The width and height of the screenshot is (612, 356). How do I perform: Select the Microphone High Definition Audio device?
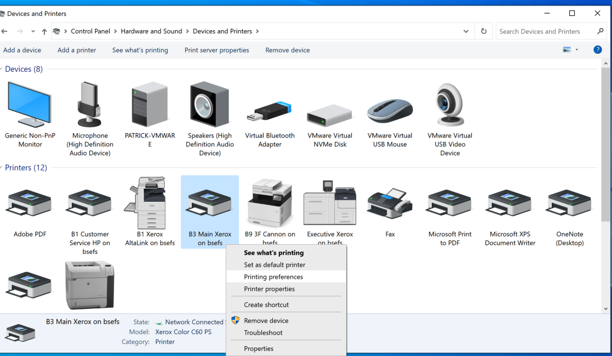(x=90, y=119)
